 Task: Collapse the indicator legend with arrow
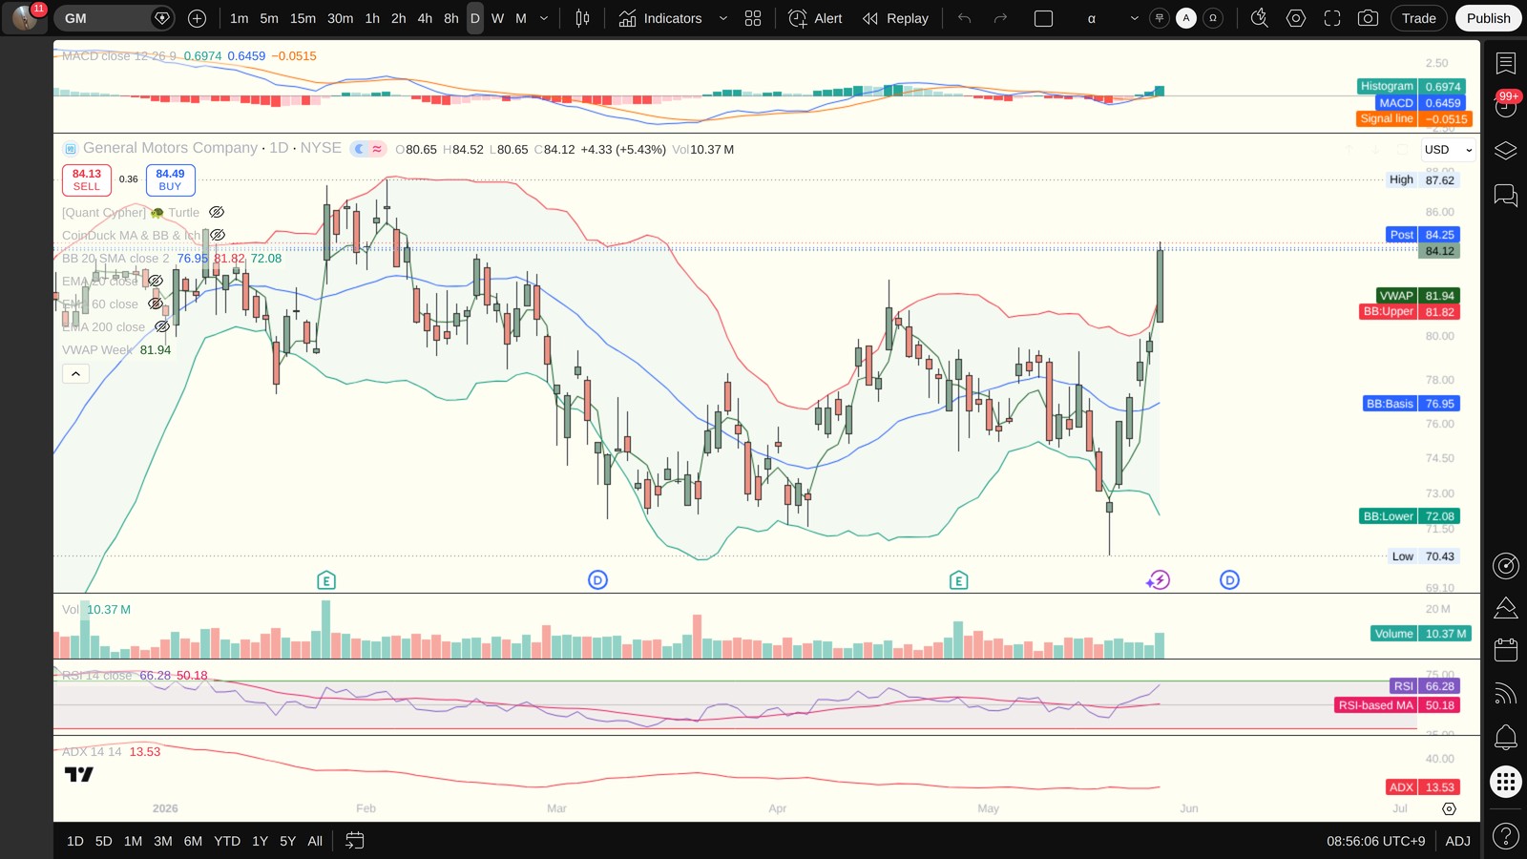[x=75, y=373]
